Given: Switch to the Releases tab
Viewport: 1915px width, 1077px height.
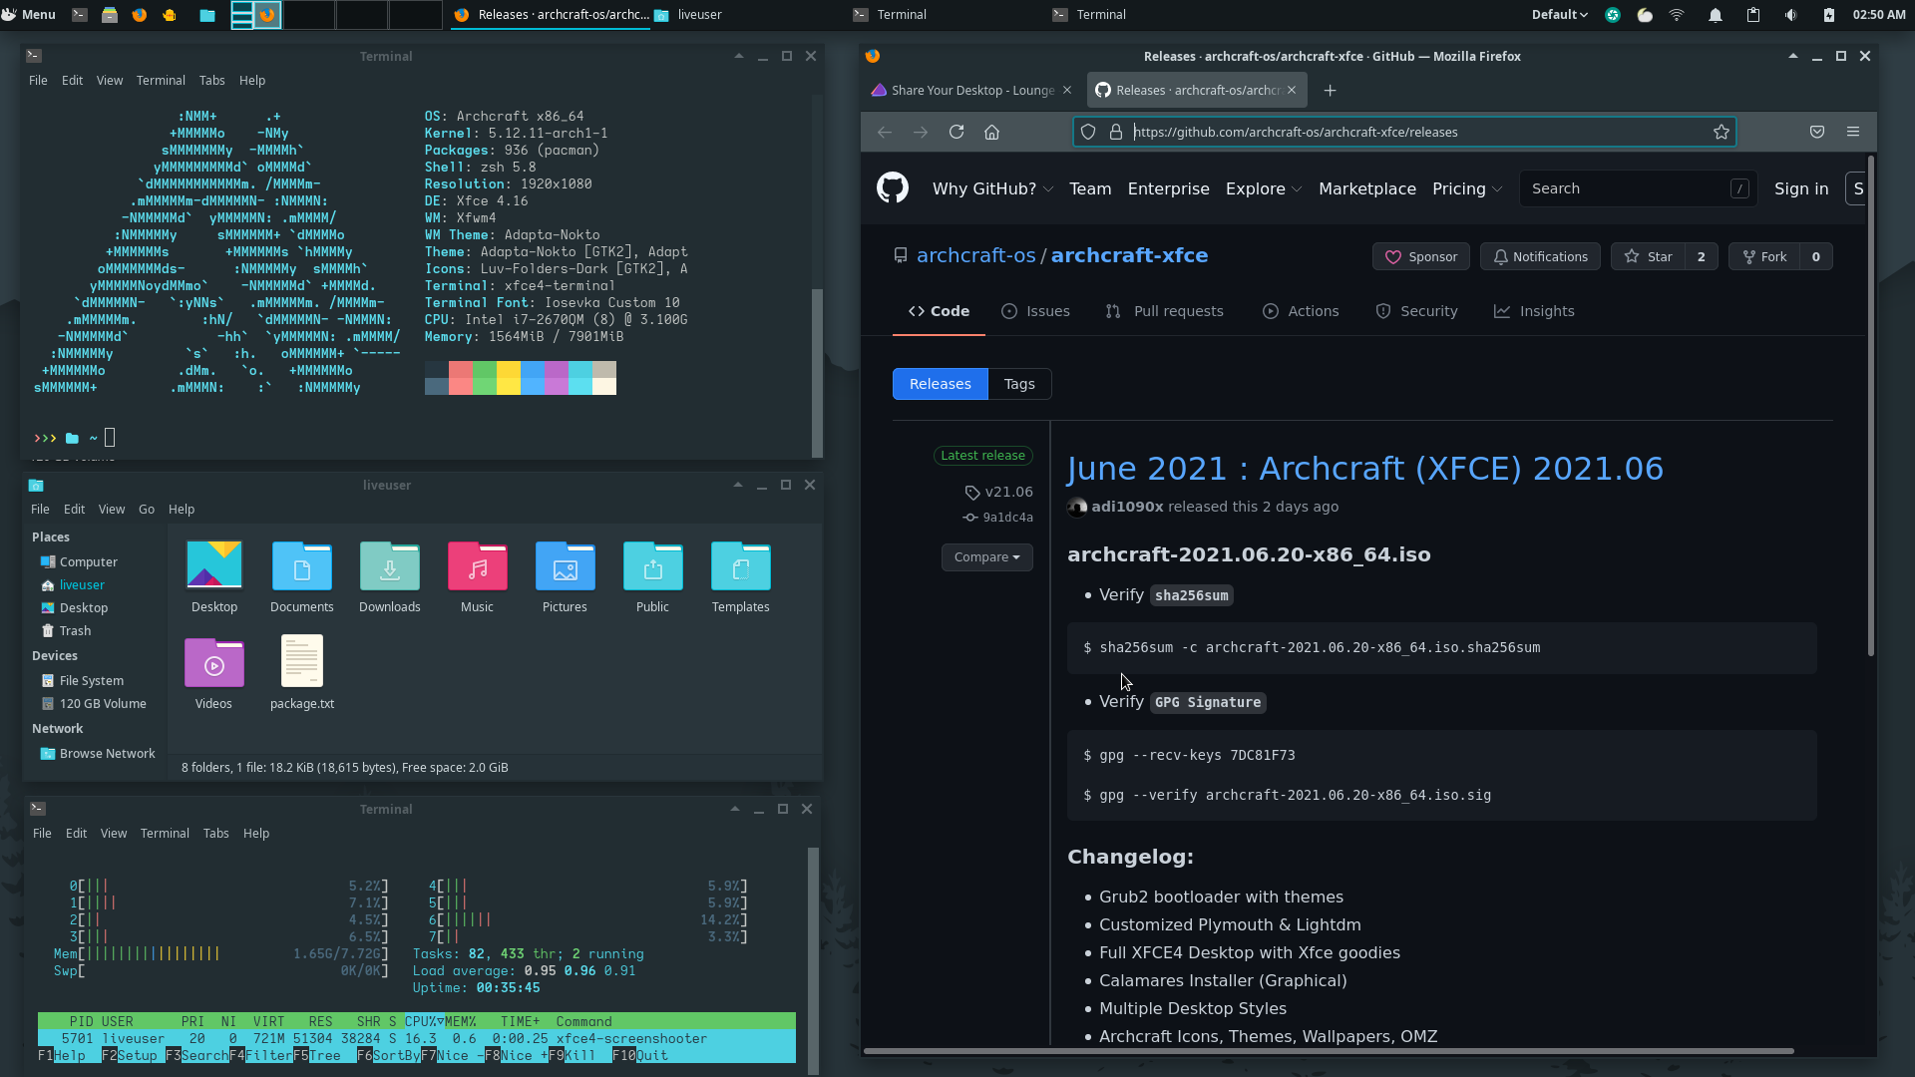Looking at the screenshot, I should coord(941,383).
